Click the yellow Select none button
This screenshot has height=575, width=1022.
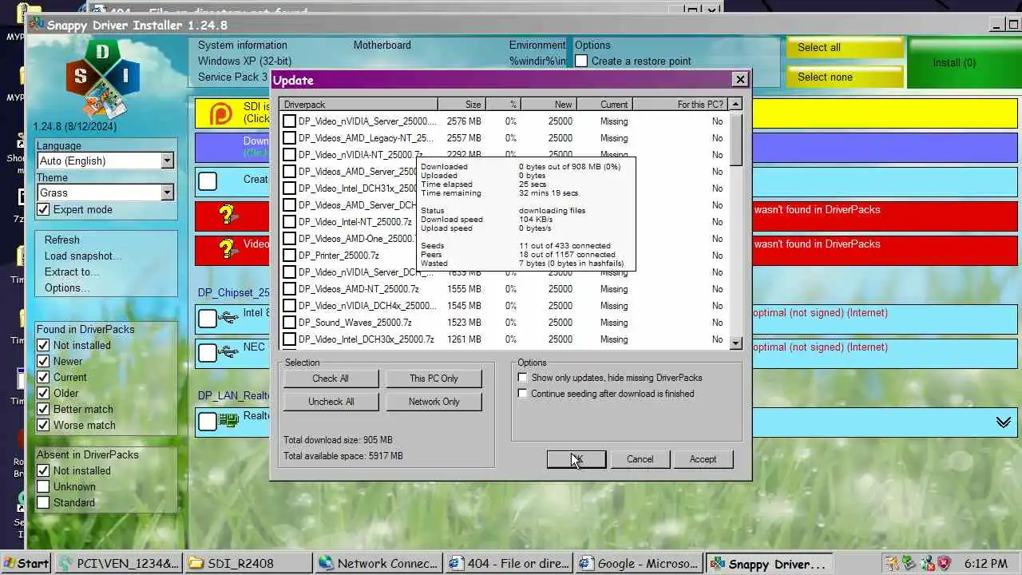coord(844,77)
